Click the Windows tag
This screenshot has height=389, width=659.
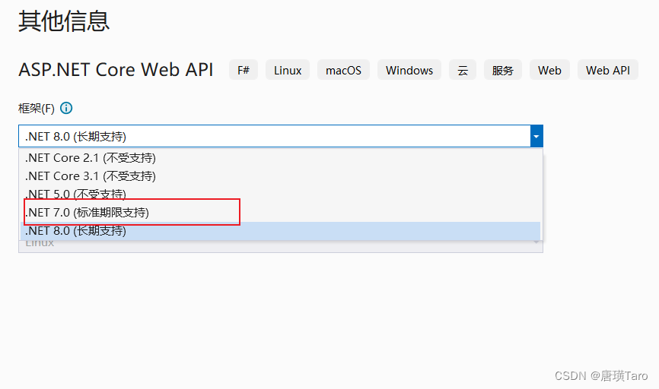[x=409, y=70]
